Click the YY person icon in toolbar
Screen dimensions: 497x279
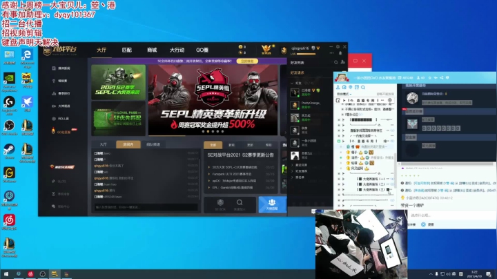click(338, 87)
